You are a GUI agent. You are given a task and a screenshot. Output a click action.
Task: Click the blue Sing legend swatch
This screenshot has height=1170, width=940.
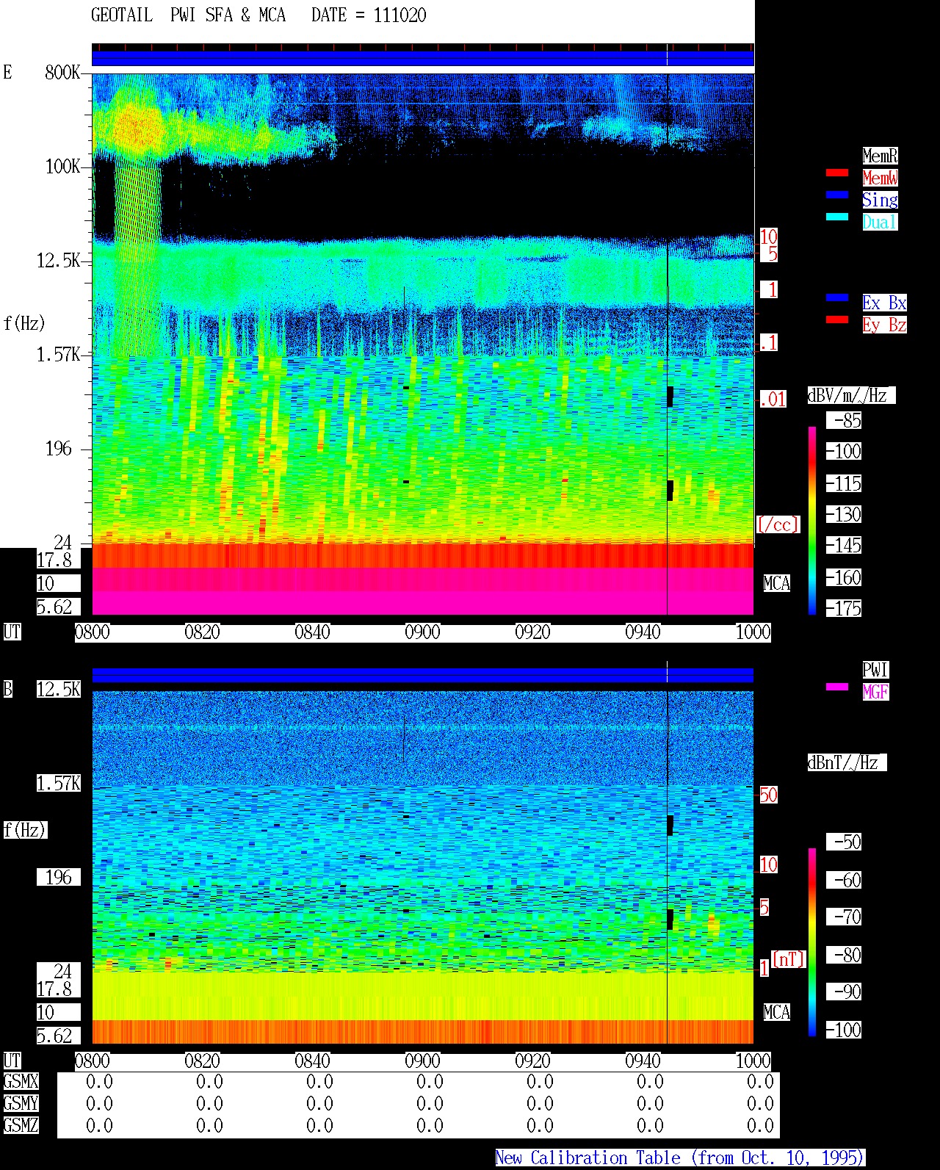click(836, 195)
